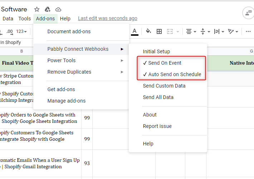The width and height of the screenshot is (254, 179).
Task: Click the move to Drive icon
Action: [47, 10]
